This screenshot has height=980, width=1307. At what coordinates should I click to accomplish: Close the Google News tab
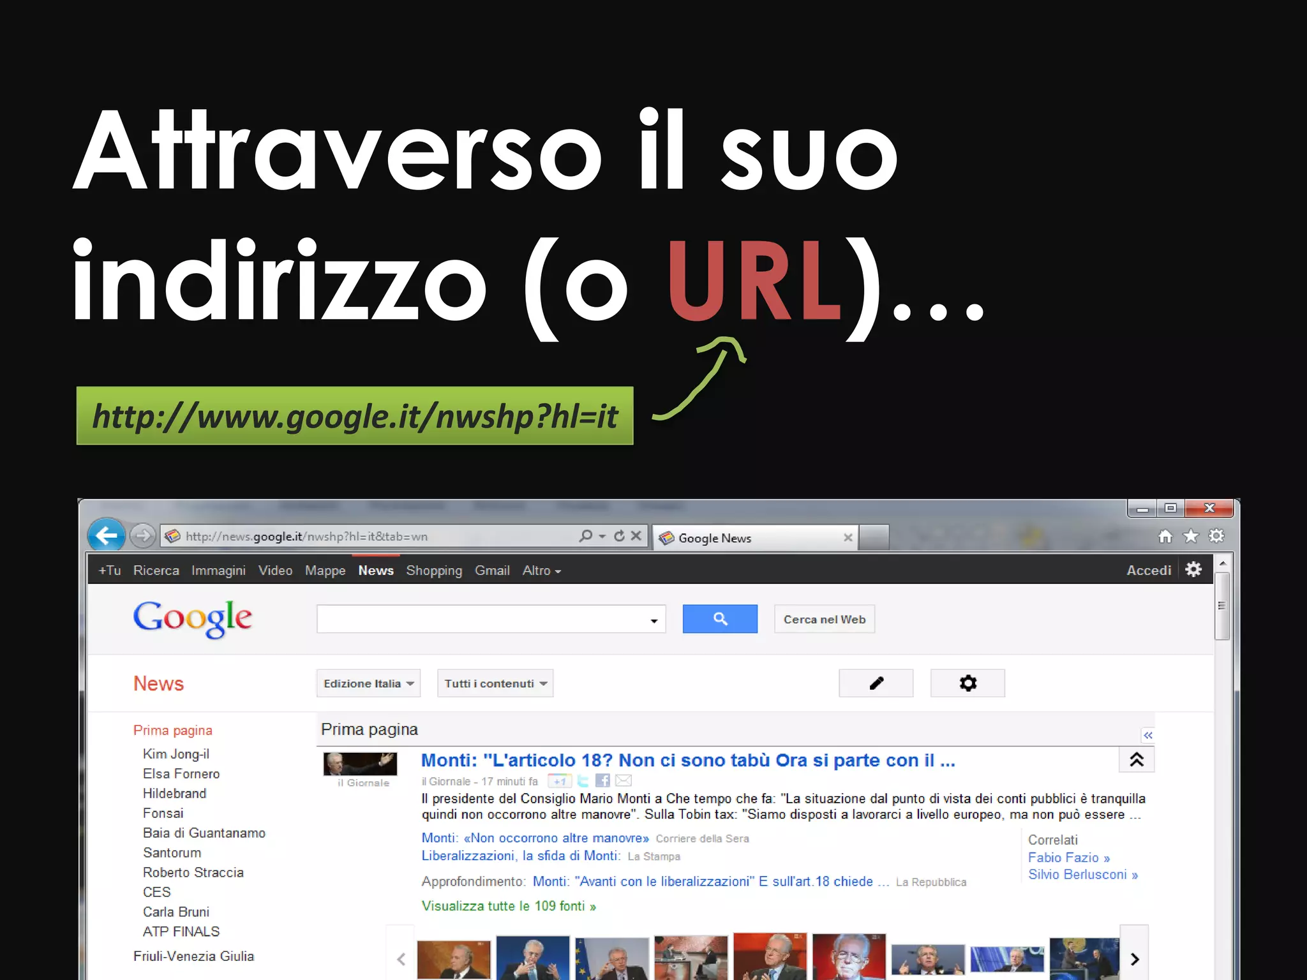point(848,538)
